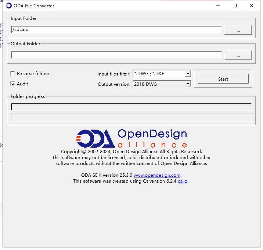The image size is (263, 250).
Task: Uncheck the Audit checkbox
Action: 12,84
